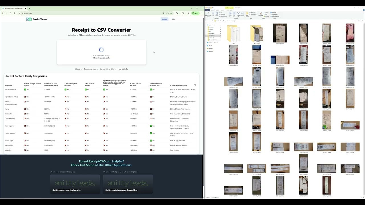Screen dimensions: 365x205
Task: Open the browser downloads icon
Action: coord(189,13)
